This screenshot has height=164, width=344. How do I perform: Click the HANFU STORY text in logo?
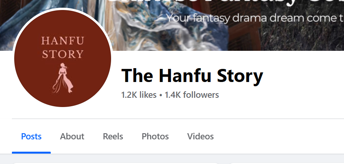point(63,47)
